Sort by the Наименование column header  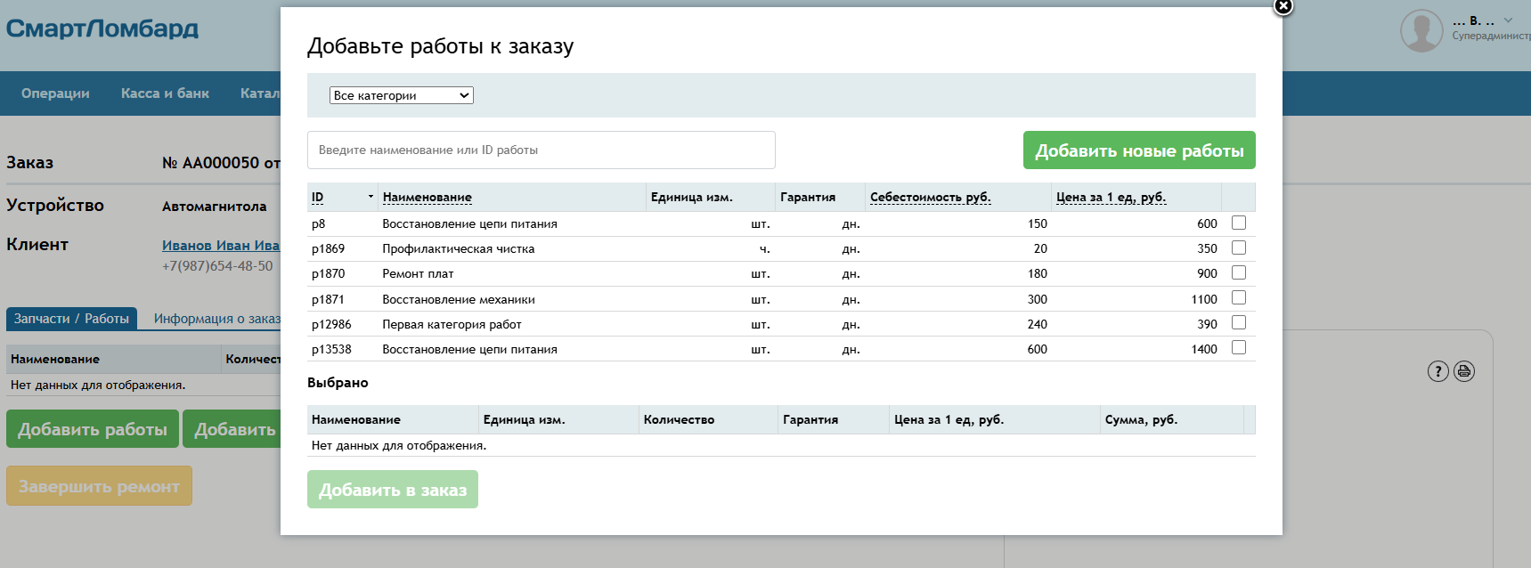(427, 198)
